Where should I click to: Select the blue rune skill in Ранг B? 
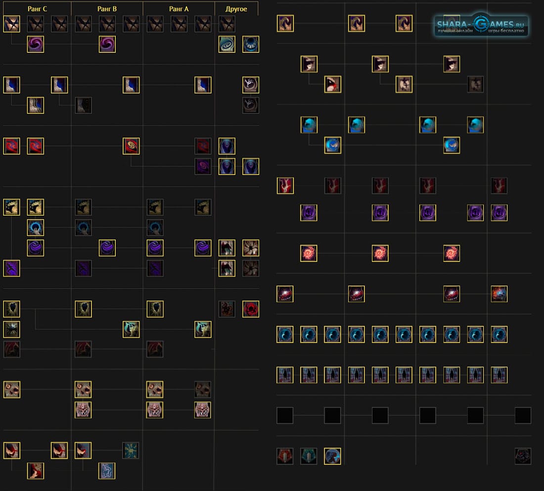click(107, 471)
